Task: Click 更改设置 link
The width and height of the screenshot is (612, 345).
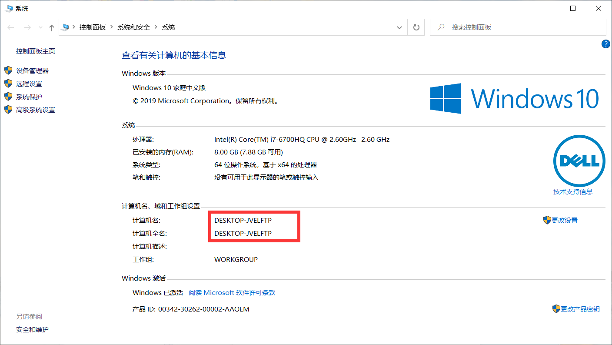Action: pos(565,221)
